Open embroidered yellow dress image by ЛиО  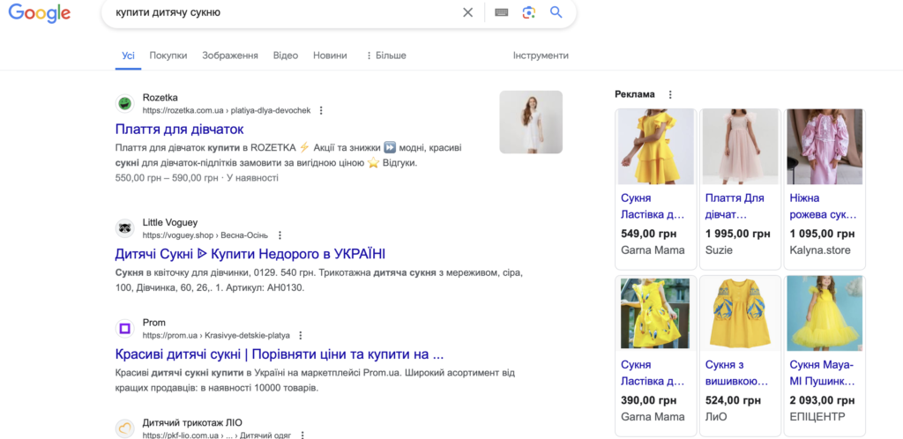[740, 313]
